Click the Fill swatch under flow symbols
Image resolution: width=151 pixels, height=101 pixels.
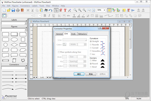point(65,61)
